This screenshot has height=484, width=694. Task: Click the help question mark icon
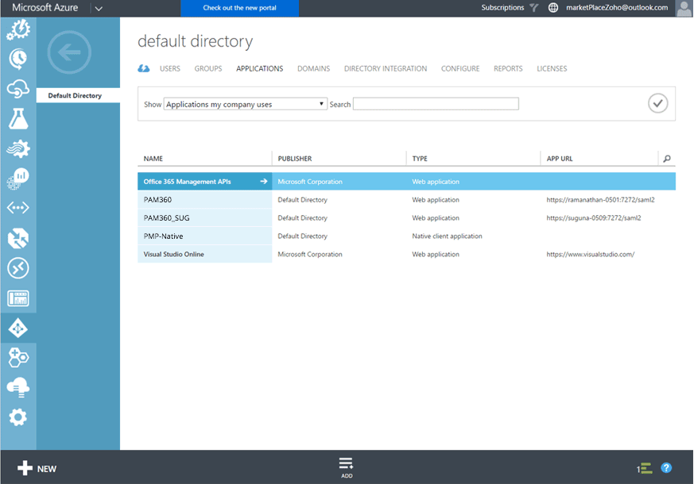(666, 468)
